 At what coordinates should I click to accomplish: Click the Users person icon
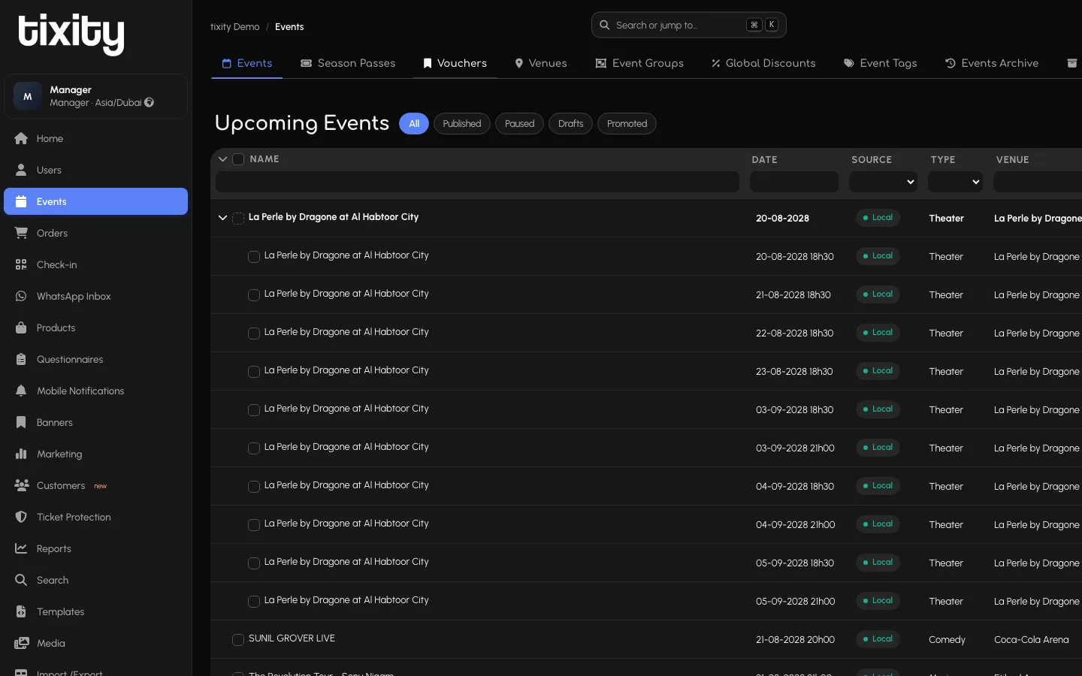[x=21, y=170]
